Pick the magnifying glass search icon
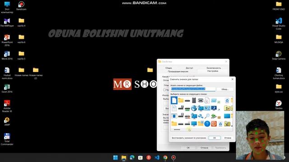Viewport: 289px width, 162px height. tap(207, 116)
